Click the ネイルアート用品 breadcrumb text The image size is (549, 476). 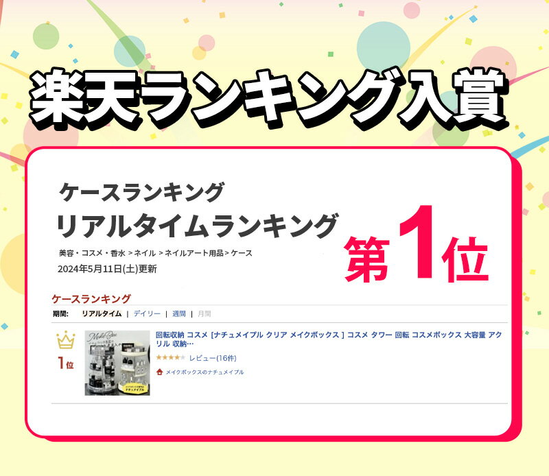(x=194, y=253)
